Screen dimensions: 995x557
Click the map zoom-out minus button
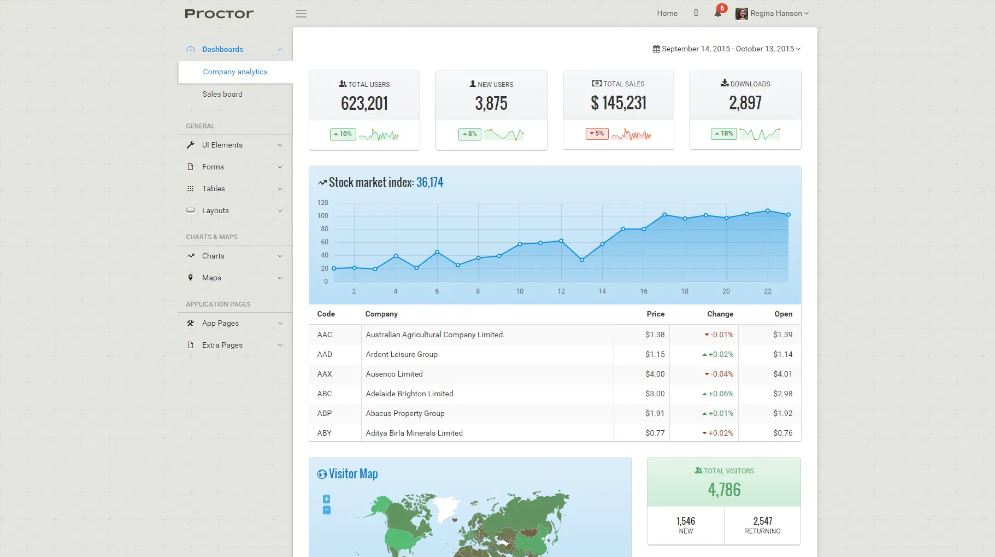pyautogui.click(x=326, y=510)
